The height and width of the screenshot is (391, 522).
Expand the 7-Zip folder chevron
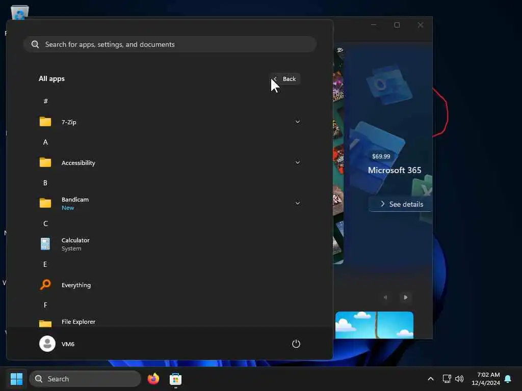coord(297,122)
